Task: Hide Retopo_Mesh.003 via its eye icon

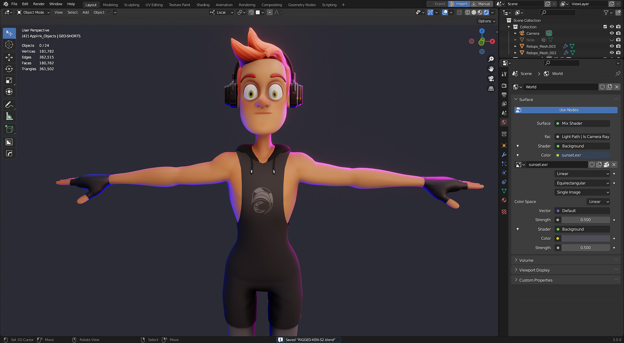Action: (612, 46)
